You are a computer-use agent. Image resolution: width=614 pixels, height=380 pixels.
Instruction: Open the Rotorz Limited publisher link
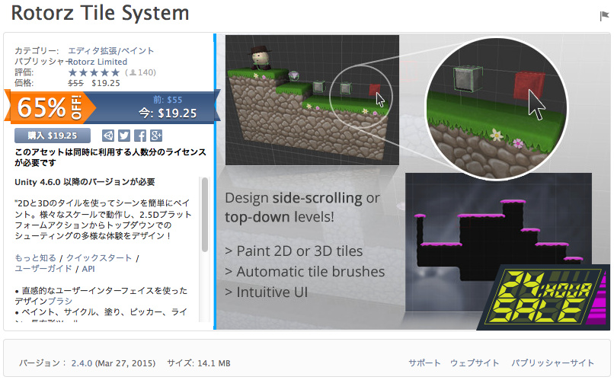(x=98, y=62)
